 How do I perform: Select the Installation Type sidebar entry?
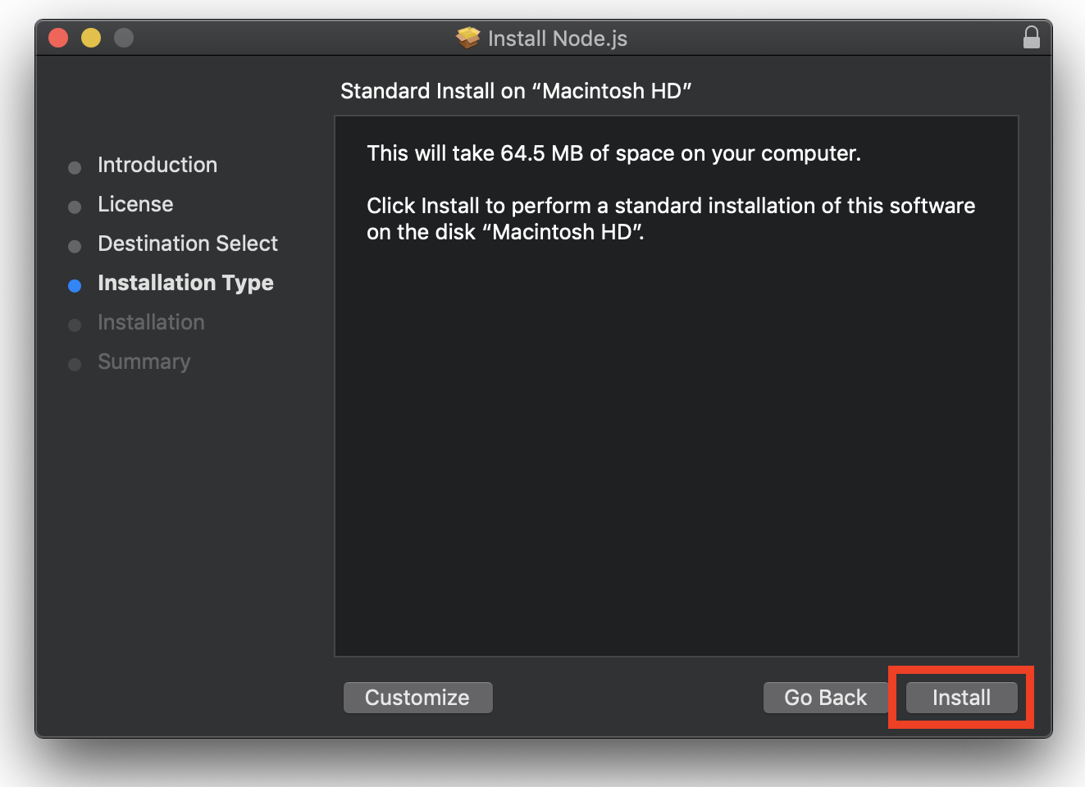coord(185,283)
